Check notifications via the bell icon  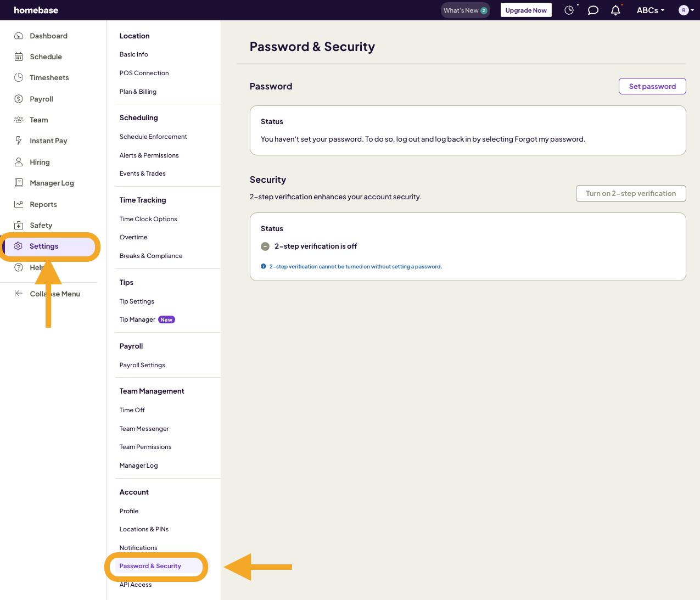coord(615,9)
